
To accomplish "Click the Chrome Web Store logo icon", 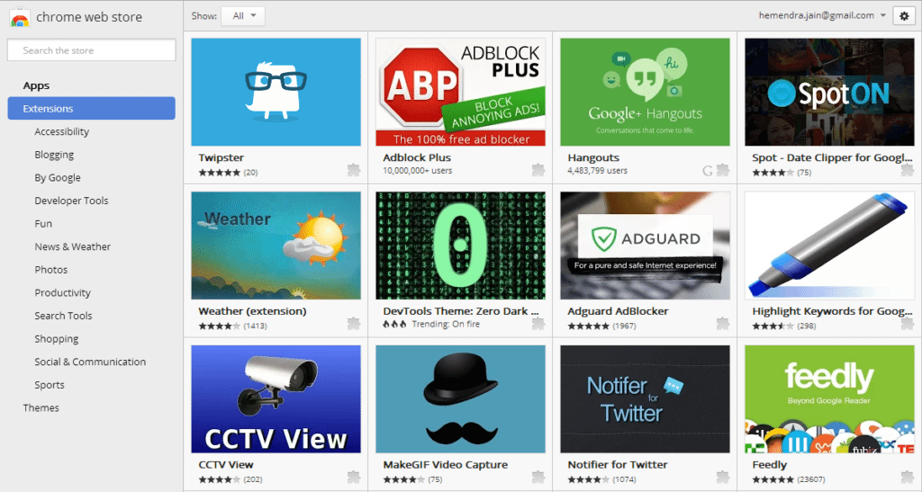I will pyautogui.click(x=19, y=18).
